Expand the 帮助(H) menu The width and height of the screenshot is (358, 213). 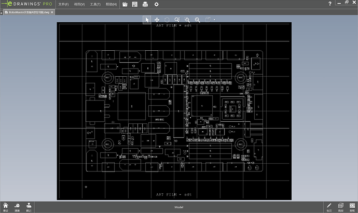point(111,4)
